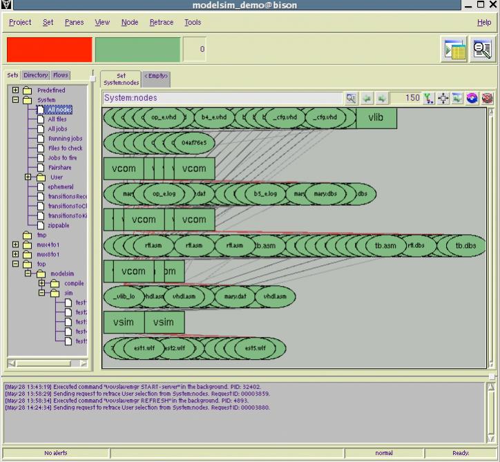
Task: Expand the Predefined folder
Action: coord(15,90)
